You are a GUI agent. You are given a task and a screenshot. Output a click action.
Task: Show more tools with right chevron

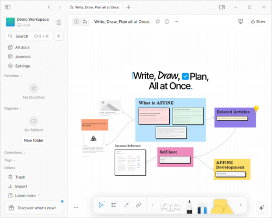[x=240, y=205]
